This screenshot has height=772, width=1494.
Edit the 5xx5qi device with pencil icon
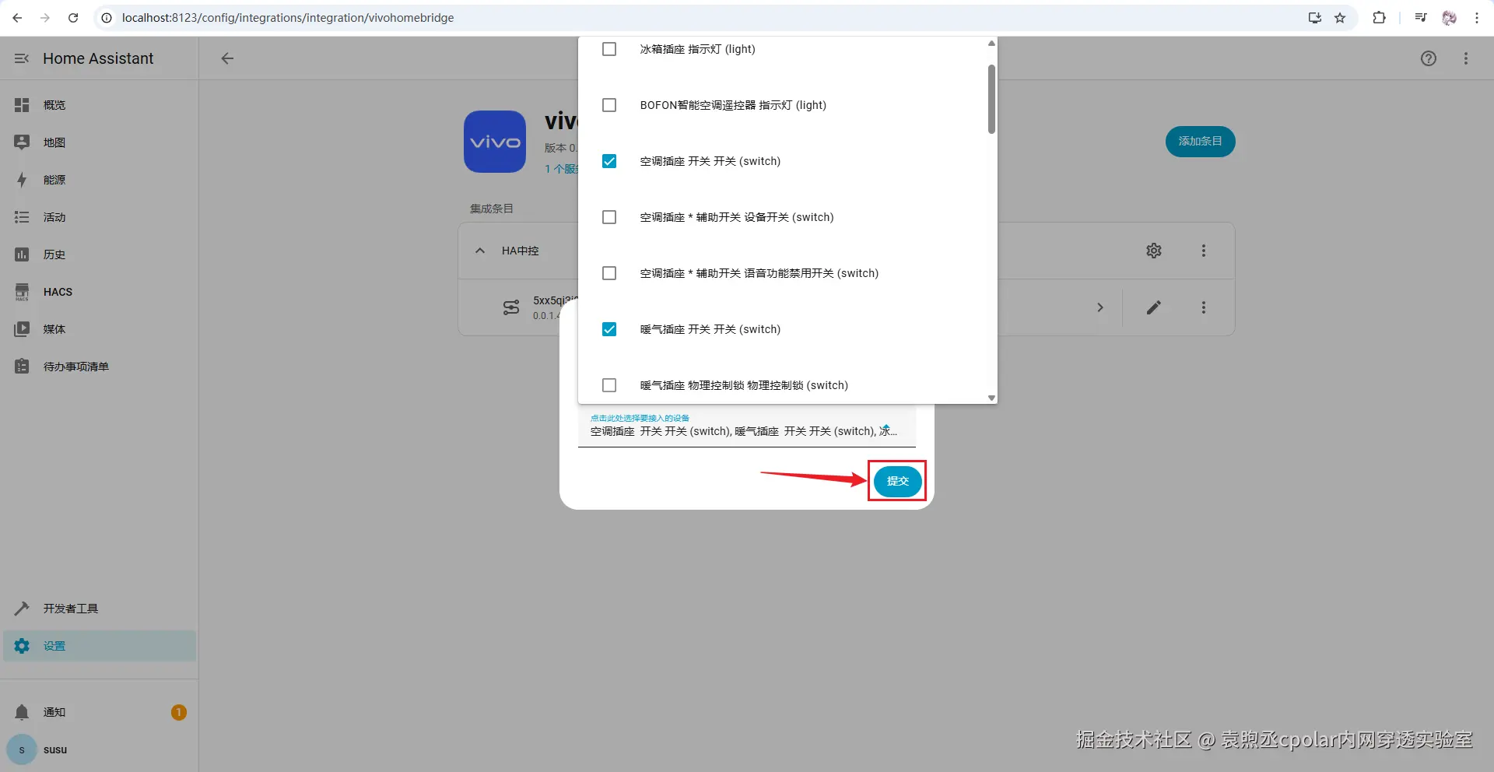(x=1154, y=307)
